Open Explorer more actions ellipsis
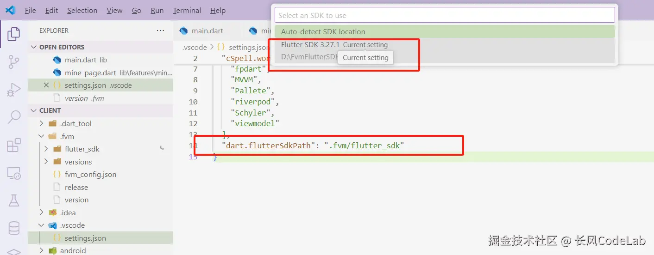Viewport: 654px width, 255px height. point(161,30)
